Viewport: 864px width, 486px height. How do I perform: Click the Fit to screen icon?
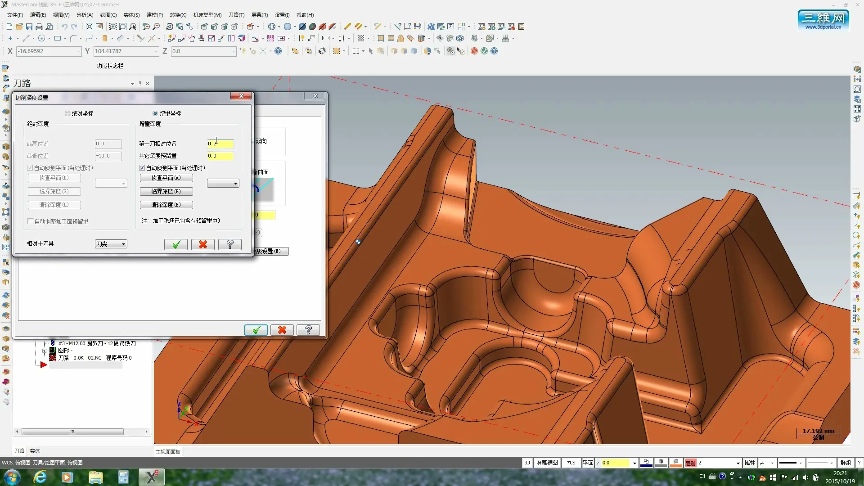(x=90, y=27)
